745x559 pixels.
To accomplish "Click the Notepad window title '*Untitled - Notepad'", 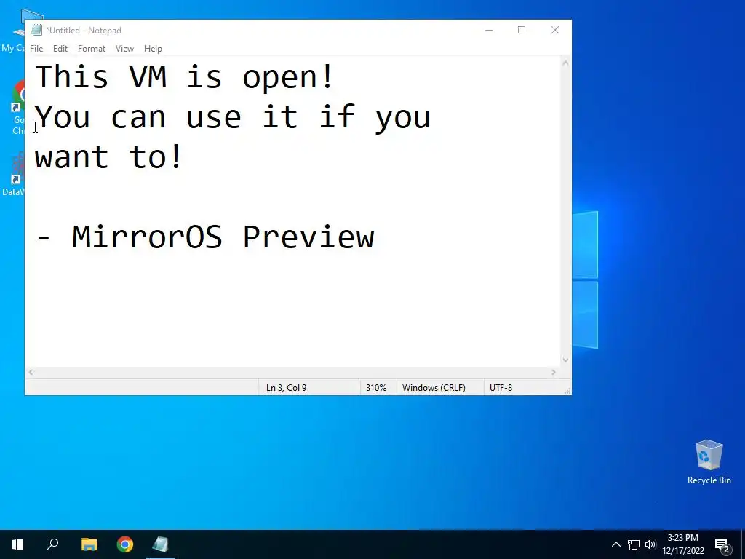I will (x=84, y=31).
